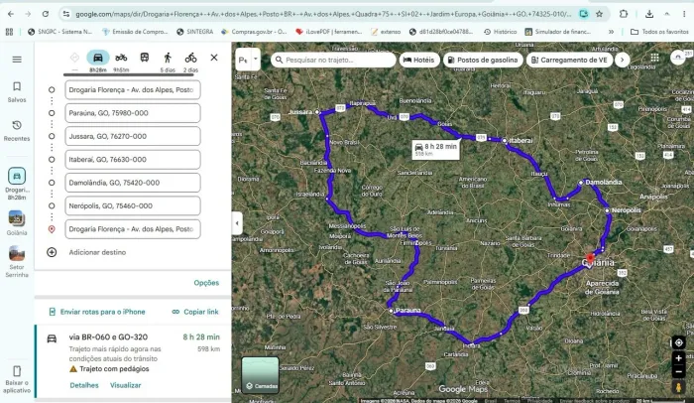The height and width of the screenshot is (403, 694).
Task: Click Postos de gasolina filter chip
Action: 483,60
